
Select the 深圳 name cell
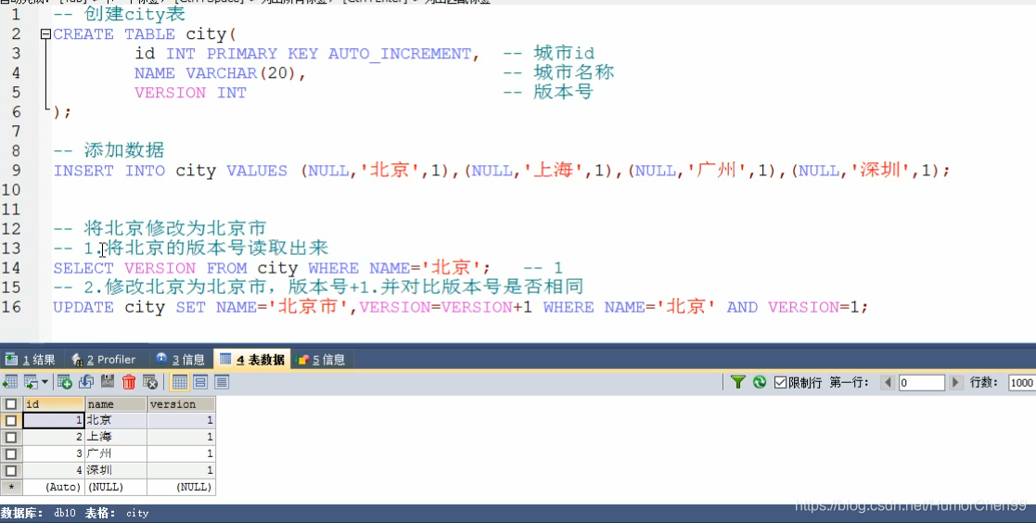pyautogui.click(x=116, y=470)
